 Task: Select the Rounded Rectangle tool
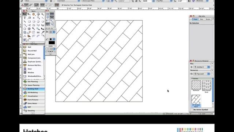34,22
